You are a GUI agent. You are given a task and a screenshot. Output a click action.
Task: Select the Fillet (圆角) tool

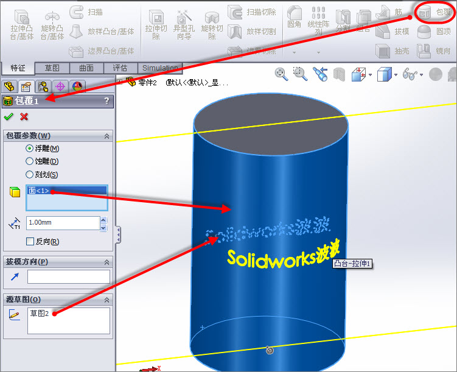[x=295, y=17]
